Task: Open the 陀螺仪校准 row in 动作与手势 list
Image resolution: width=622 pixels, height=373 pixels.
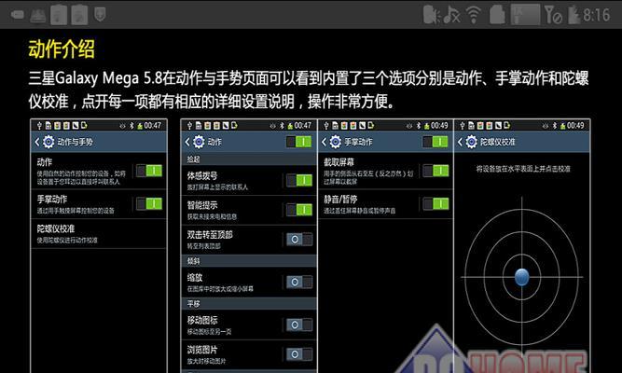Action: 99,234
